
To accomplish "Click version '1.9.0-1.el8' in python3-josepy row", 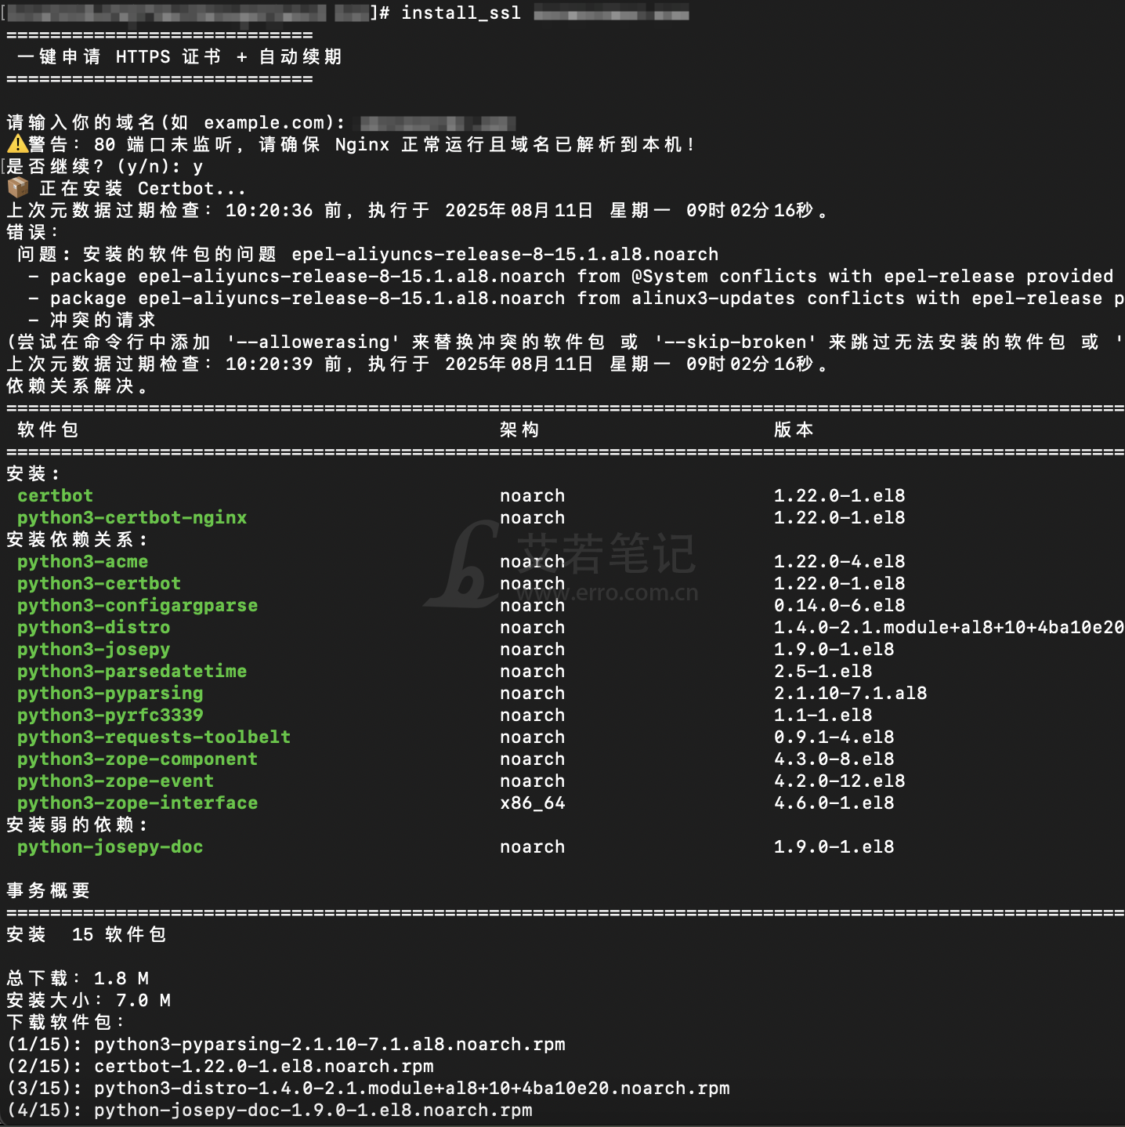I will [834, 649].
